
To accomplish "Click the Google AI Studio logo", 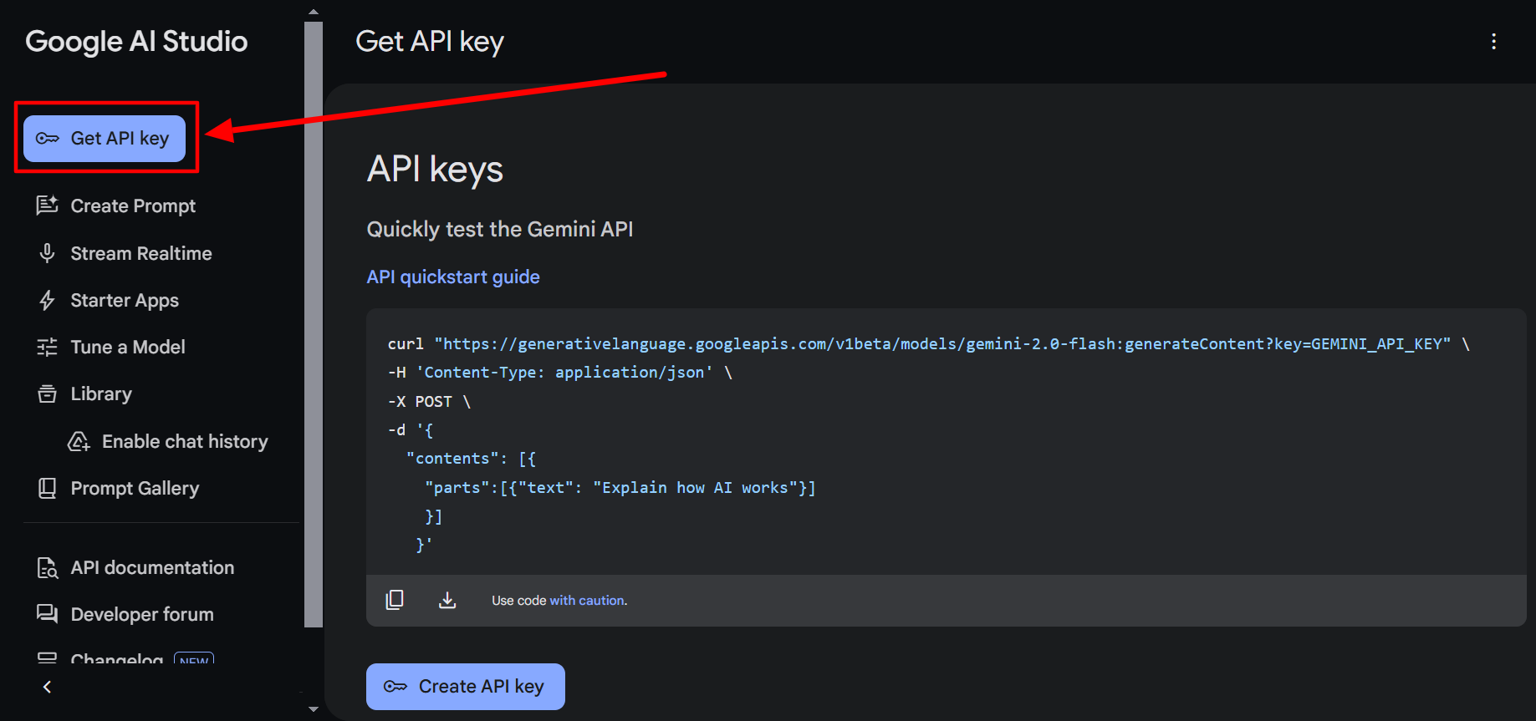I will click(136, 41).
